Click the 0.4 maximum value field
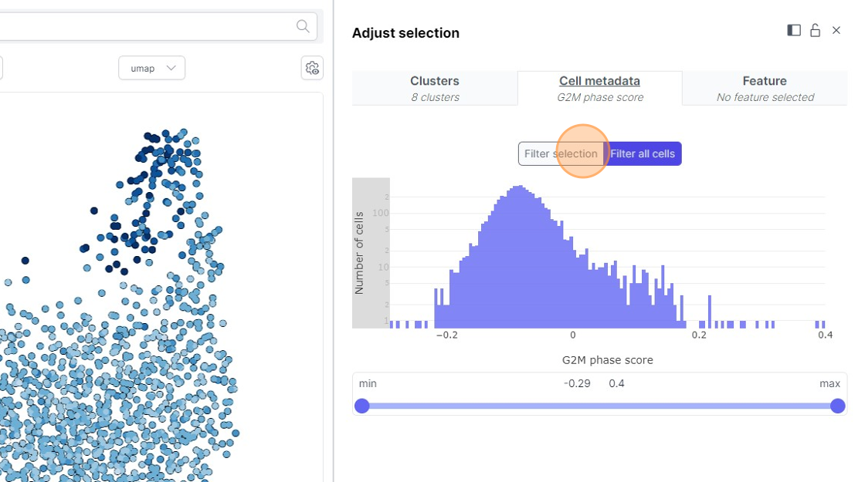The image size is (865, 482). (x=616, y=383)
